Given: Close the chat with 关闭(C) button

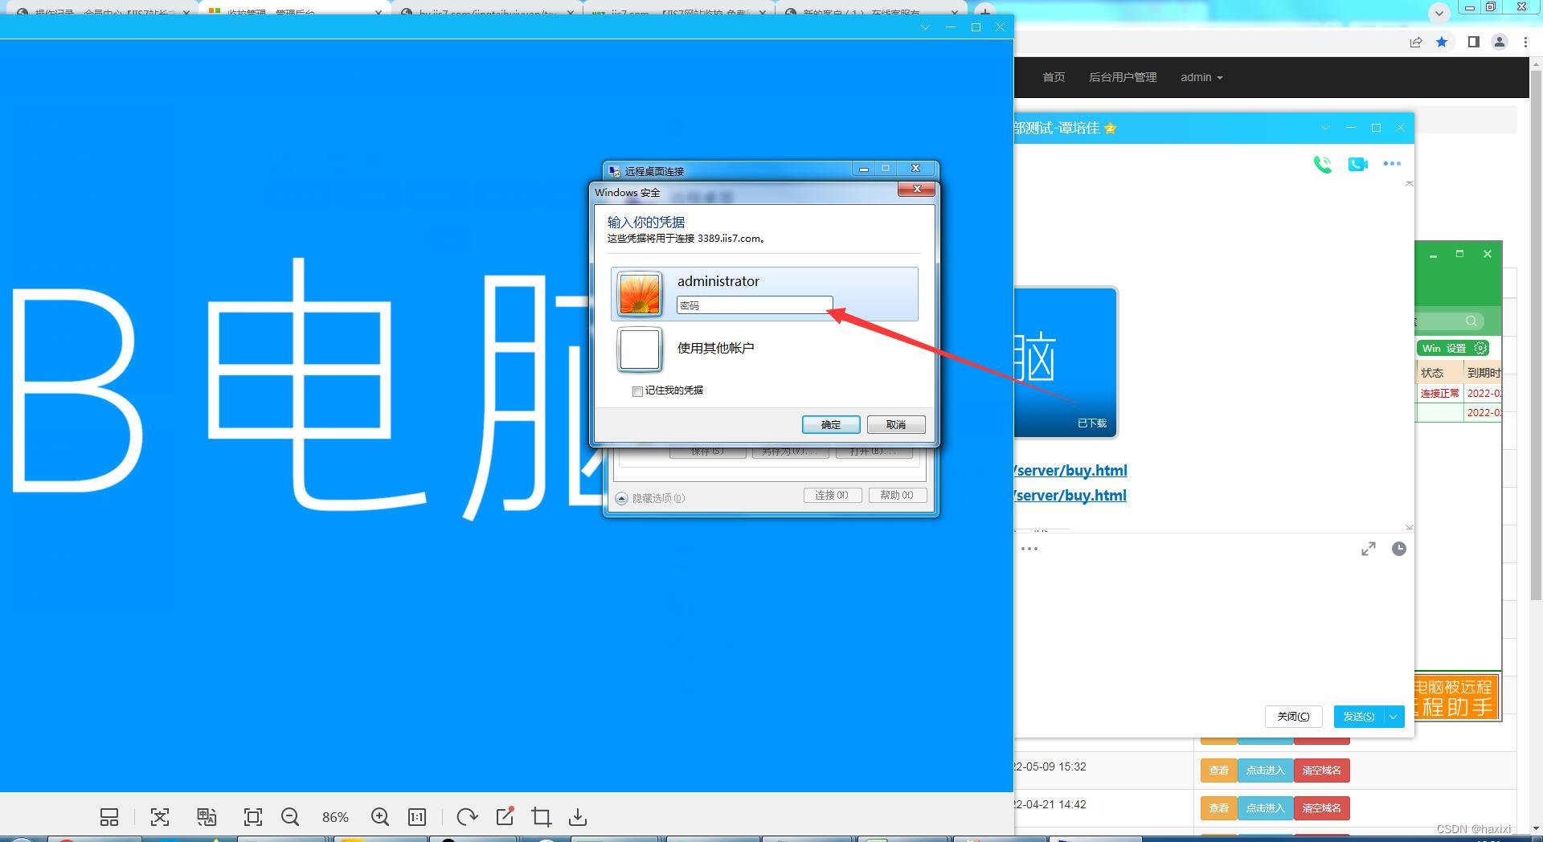Looking at the screenshot, I should 1294,717.
